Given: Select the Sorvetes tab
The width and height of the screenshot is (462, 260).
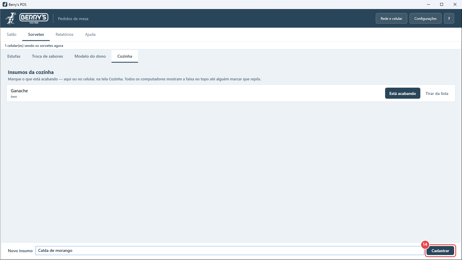Looking at the screenshot, I should point(36,34).
